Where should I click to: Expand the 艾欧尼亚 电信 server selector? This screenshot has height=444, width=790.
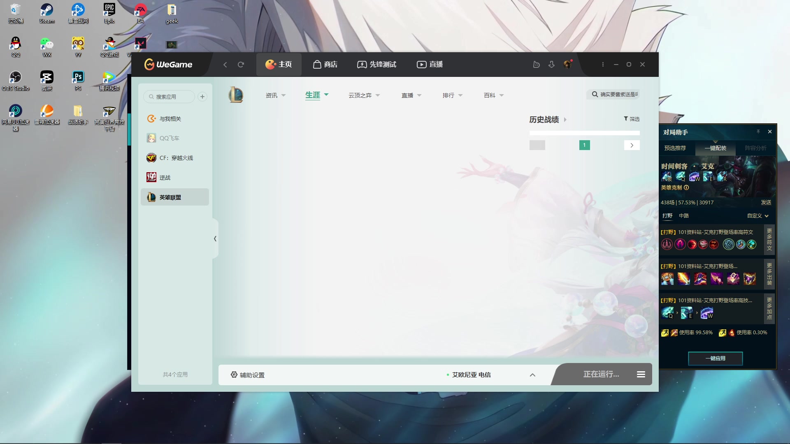532,375
